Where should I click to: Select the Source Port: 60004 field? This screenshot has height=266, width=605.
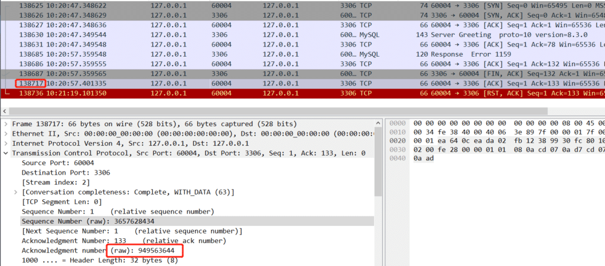click(57, 163)
